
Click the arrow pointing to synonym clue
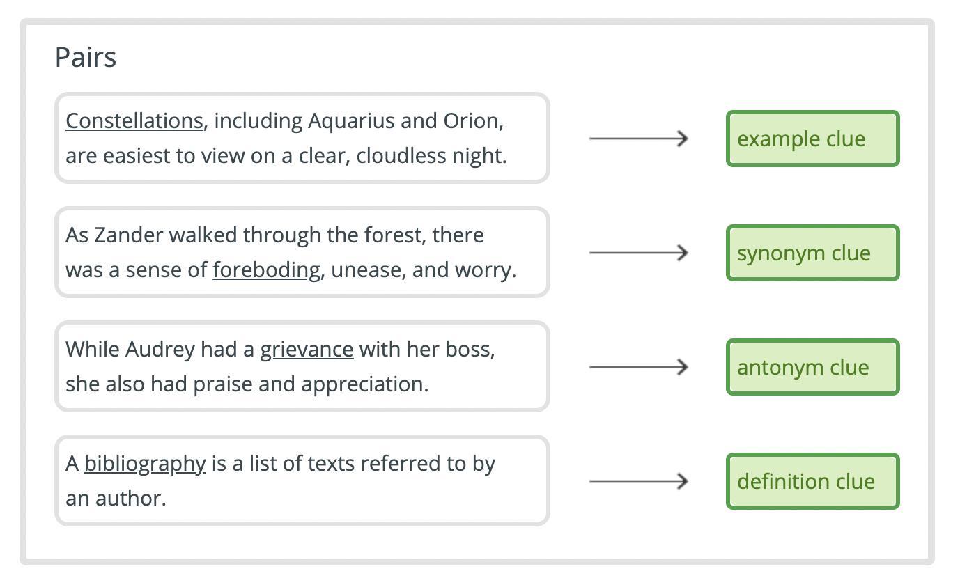(x=639, y=253)
